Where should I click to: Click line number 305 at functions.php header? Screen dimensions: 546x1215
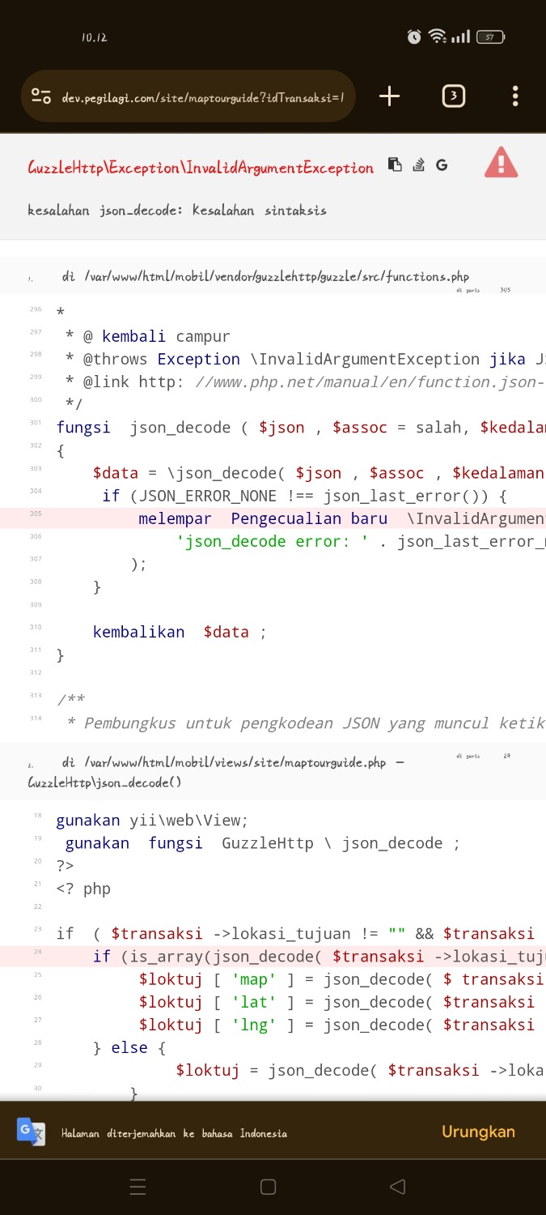tap(505, 289)
